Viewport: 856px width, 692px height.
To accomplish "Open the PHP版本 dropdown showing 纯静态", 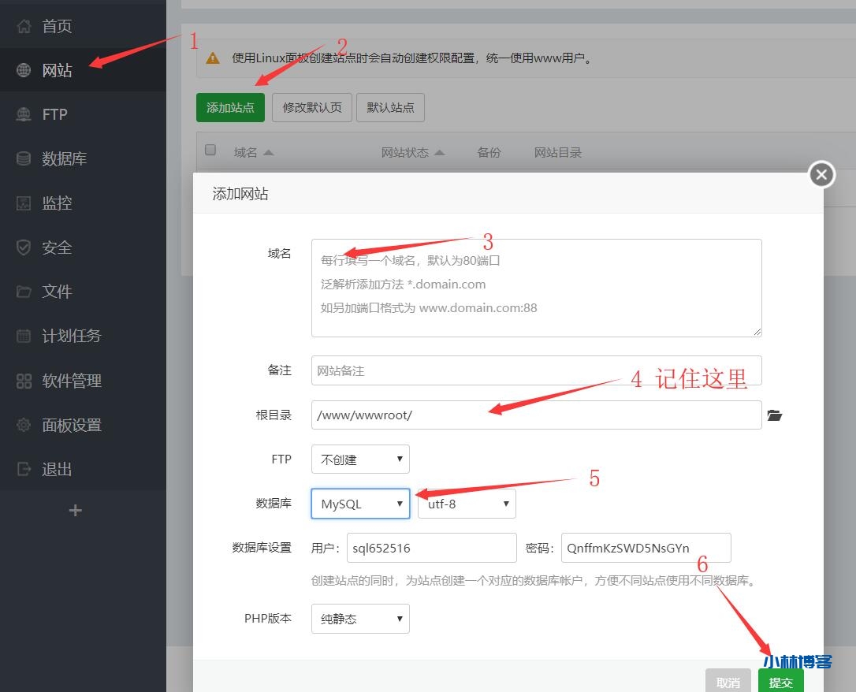I will tap(360, 618).
